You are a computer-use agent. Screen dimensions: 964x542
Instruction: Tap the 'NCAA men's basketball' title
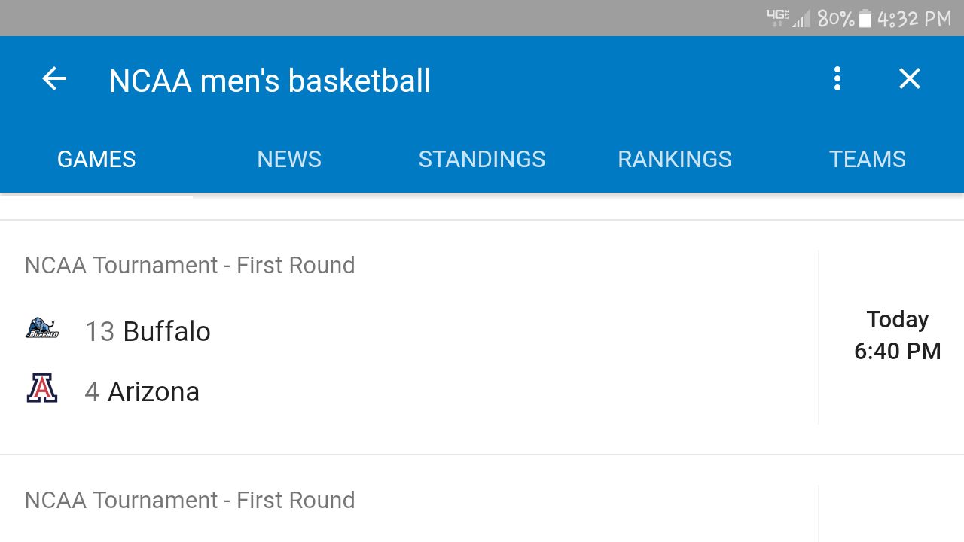tap(270, 81)
